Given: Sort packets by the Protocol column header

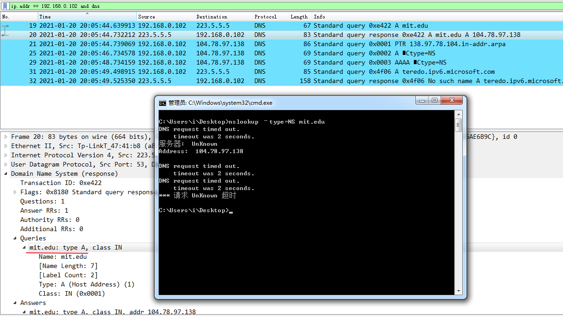Looking at the screenshot, I should tap(271, 17).
